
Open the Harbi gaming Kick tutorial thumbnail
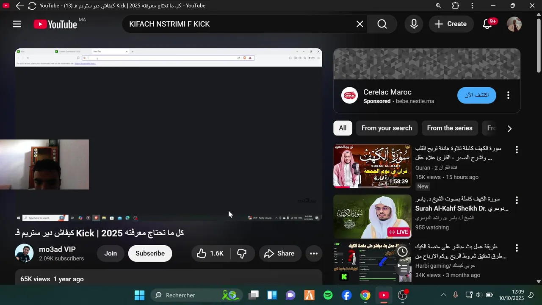click(372, 262)
